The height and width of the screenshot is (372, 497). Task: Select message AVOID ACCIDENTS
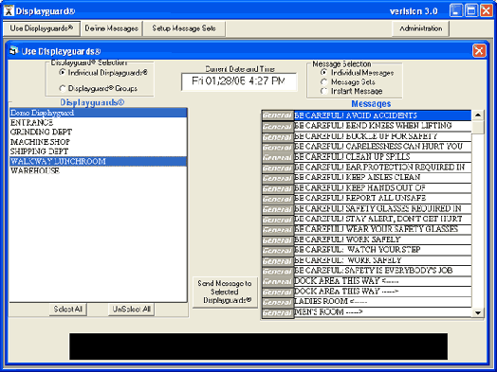click(382, 115)
